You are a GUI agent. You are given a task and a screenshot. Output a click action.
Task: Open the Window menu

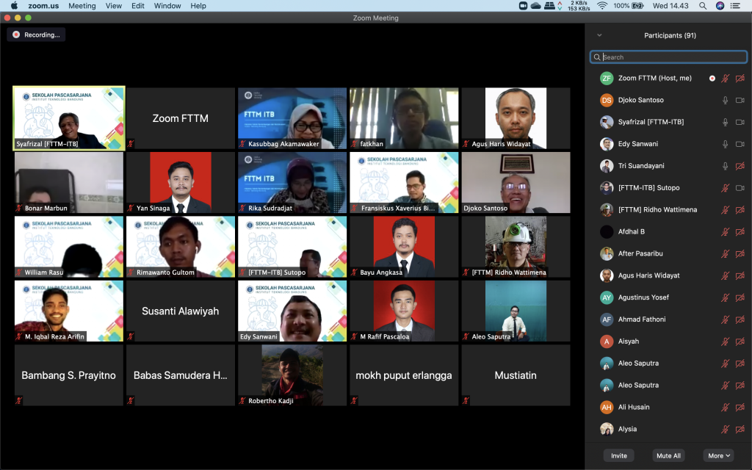point(167,6)
